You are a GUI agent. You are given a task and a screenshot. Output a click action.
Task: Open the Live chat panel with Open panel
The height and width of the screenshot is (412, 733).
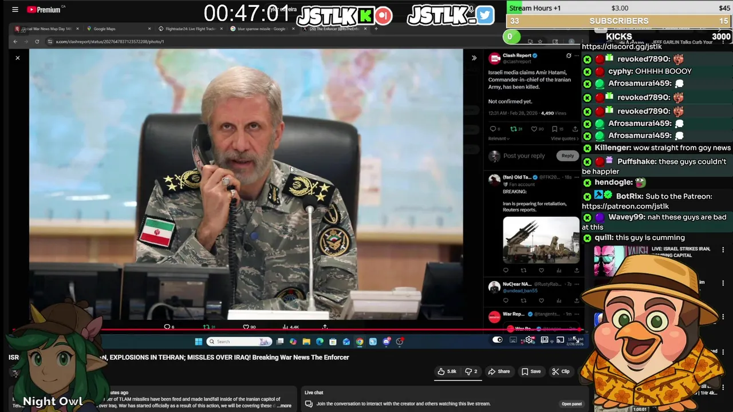(572, 403)
